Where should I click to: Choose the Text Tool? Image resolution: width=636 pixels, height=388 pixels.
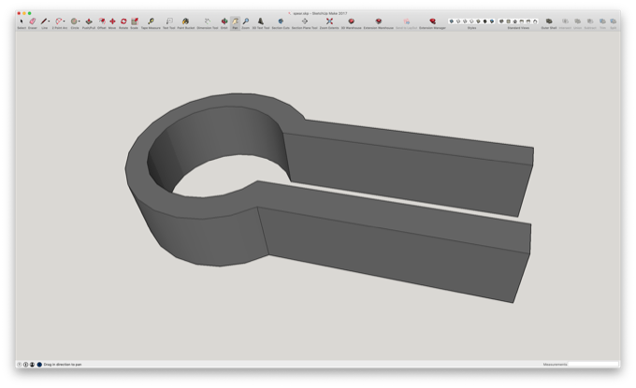click(169, 22)
